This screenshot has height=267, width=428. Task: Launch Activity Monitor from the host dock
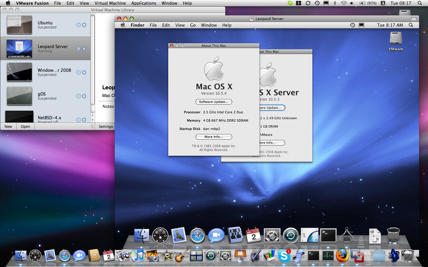click(x=328, y=255)
